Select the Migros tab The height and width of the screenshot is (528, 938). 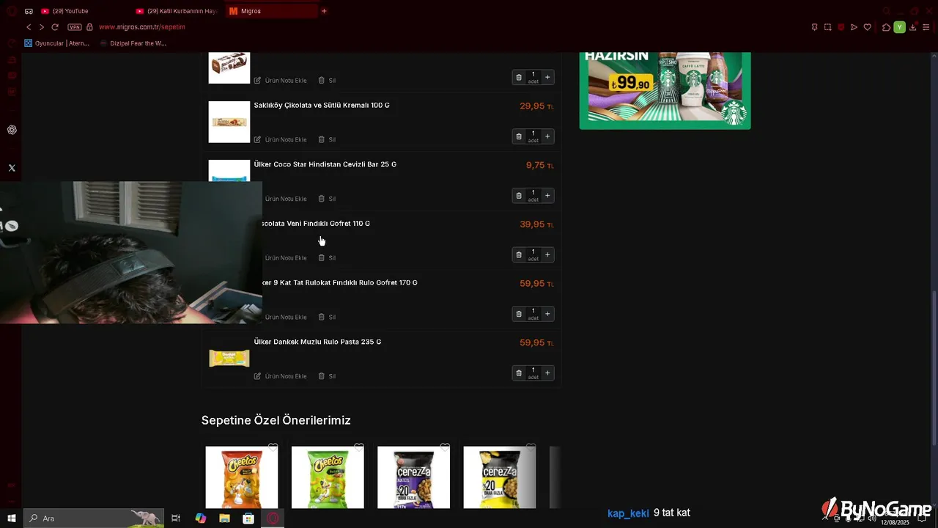pyautogui.click(x=271, y=11)
